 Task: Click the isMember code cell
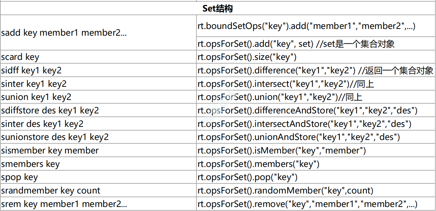tap(282, 150)
